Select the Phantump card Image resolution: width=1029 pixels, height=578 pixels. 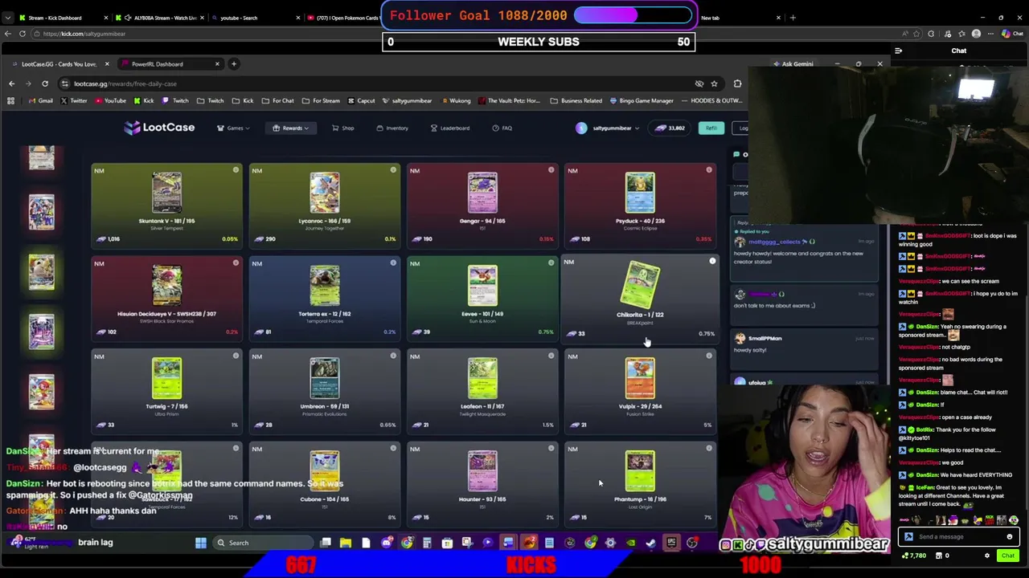pos(640,483)
